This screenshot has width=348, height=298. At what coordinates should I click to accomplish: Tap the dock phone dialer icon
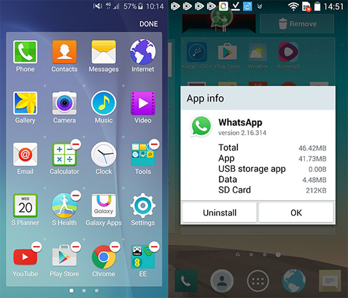[186, 281]
